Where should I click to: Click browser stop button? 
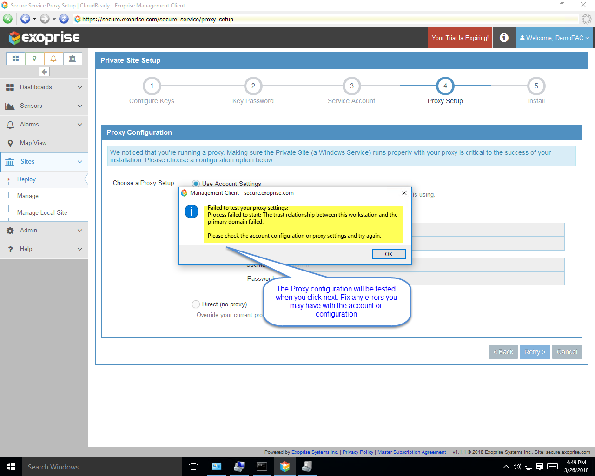pyautogui.click(x=7, y=19)
